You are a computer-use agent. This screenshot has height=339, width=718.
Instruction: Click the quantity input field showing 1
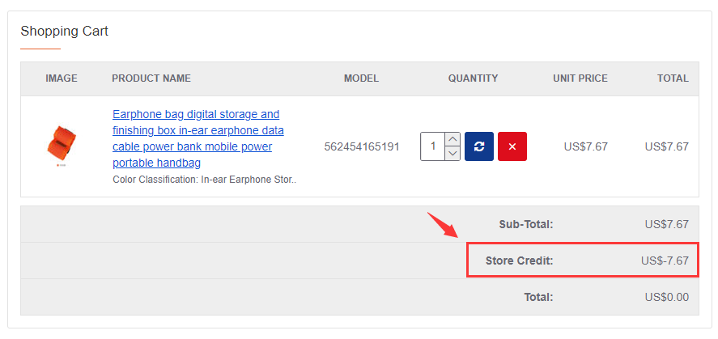tap(433, 146)
